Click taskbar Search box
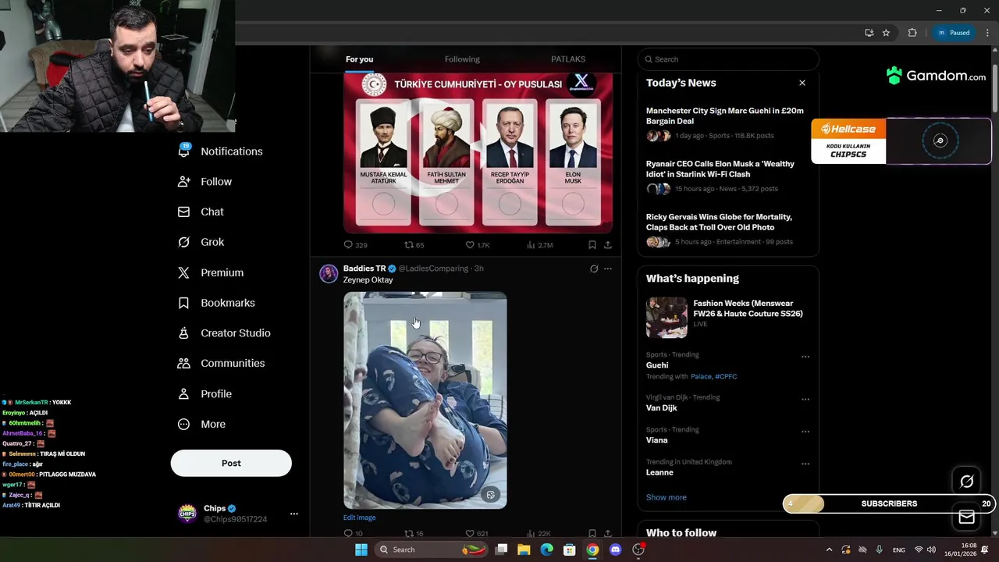Viewport: 999px width, 562px height. pos(430,550)
